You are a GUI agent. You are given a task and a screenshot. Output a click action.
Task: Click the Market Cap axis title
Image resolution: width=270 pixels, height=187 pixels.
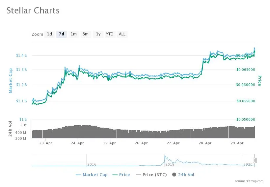click(11, 80)
